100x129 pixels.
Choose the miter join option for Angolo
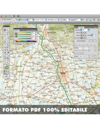click(81, 35)
